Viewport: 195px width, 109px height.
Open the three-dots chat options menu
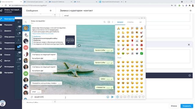(112, 22)
